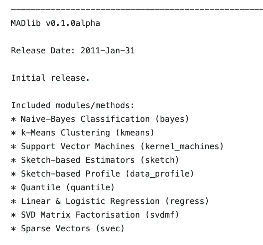This screenshot has width=263, height=245.
Task: Click the (svdmf) module name
Action: tap(162, 215)
